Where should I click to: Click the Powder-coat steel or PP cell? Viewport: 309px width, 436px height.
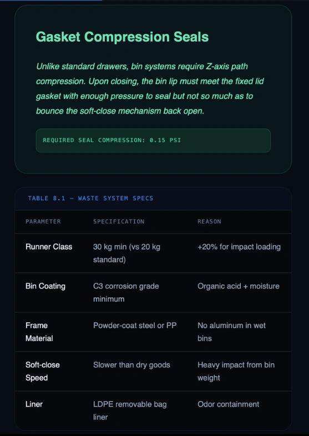pyautogui.click(x=135, y=325)
